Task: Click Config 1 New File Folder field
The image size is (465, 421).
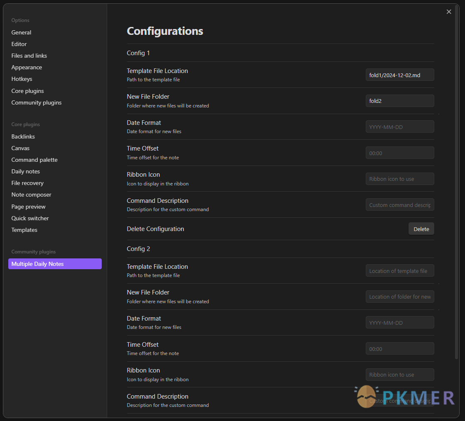Action: click(x=400, y=101)
